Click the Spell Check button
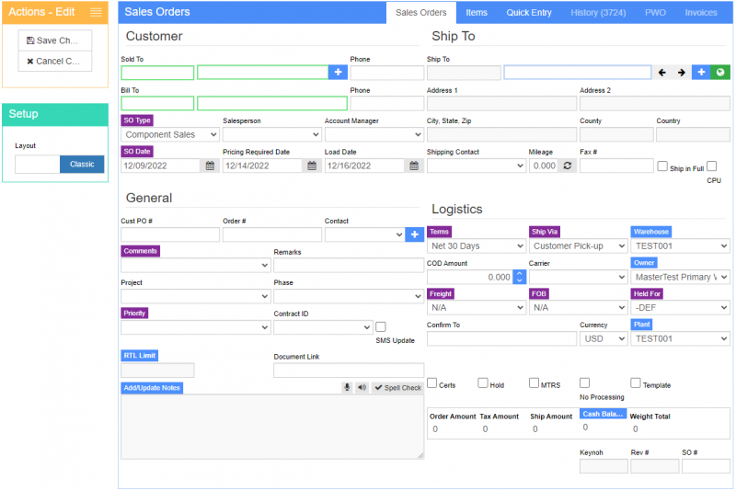The width and height of the screenshot is (736, 491). coord(397,388)
